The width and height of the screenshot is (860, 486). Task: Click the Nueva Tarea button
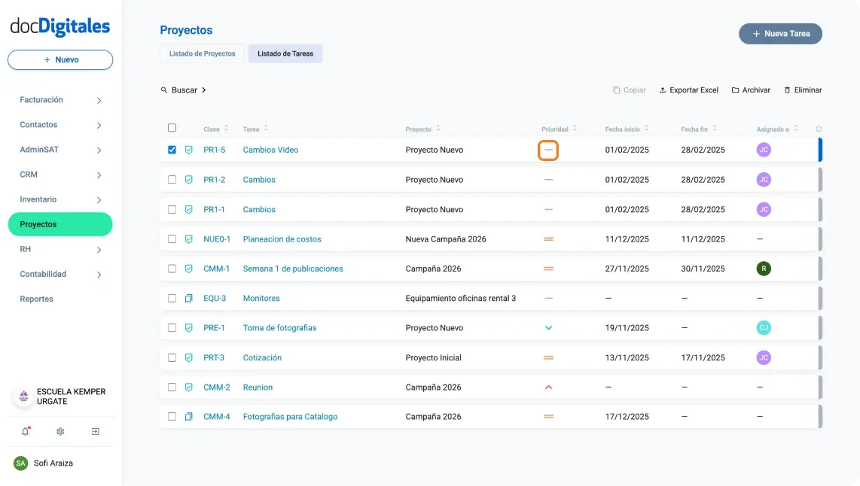[780, 34]
